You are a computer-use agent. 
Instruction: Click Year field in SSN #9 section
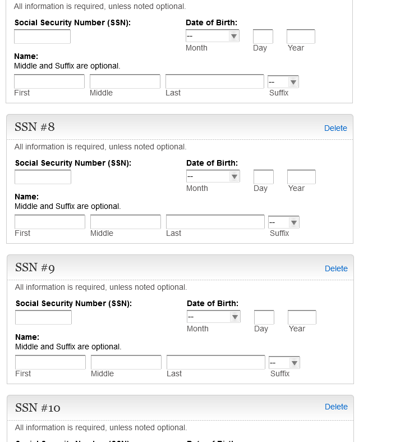302,317
